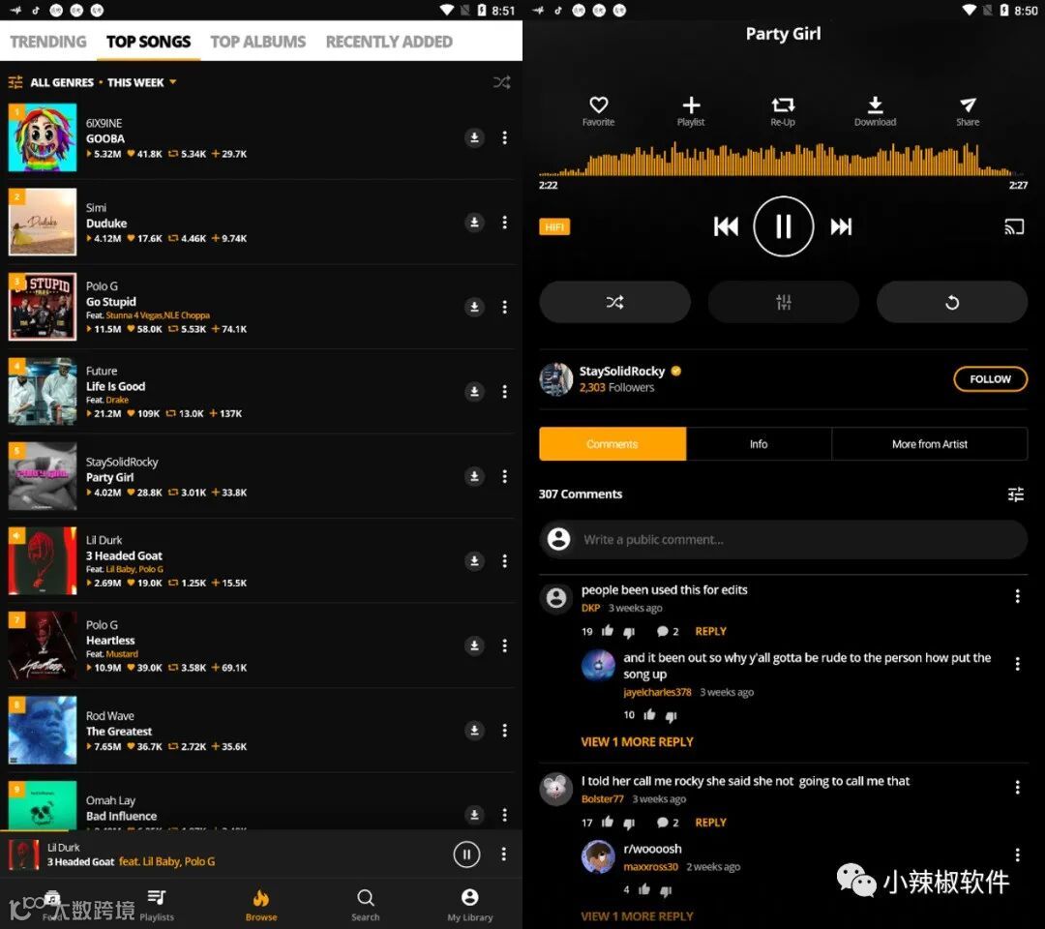Toggle shuffle in the player
This screenshot has width=1045, height=929.
614,302
